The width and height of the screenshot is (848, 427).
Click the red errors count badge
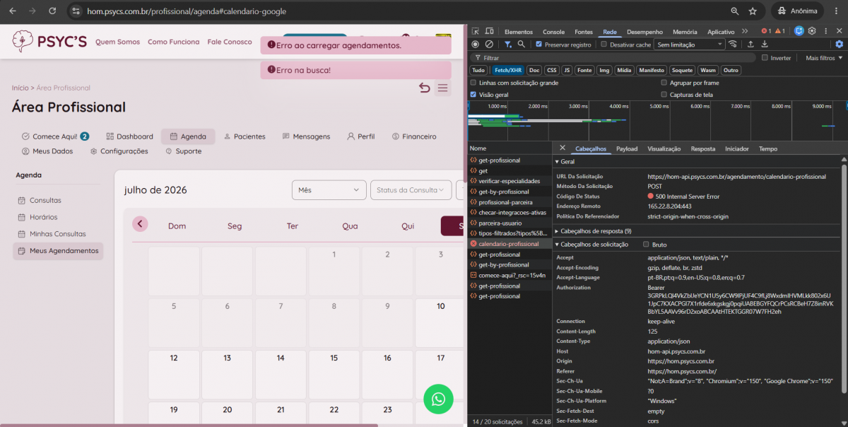[766, 31]
